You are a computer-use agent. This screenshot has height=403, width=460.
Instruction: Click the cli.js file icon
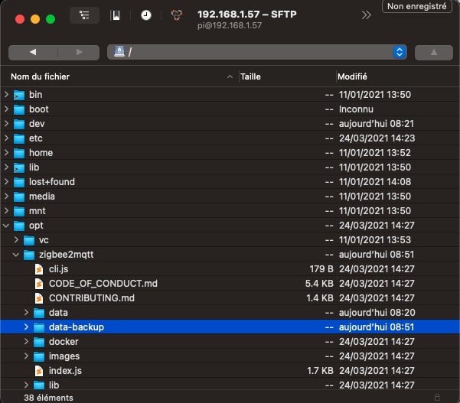(40, 269)
